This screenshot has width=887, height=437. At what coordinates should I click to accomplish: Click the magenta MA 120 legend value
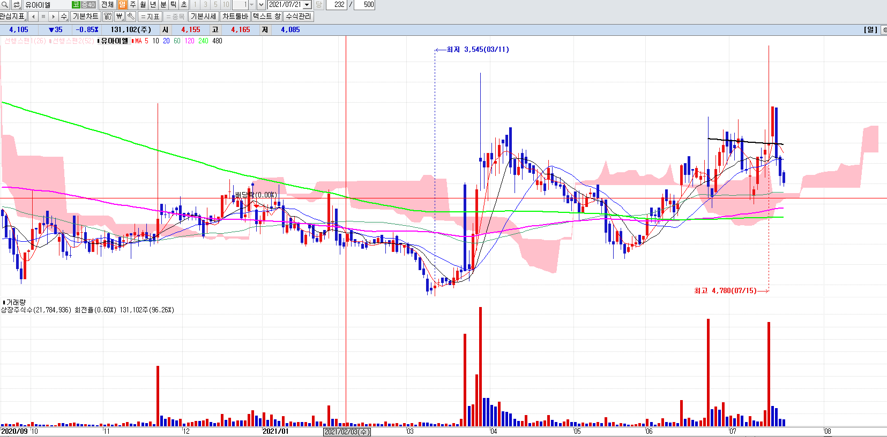click(189, 41)
